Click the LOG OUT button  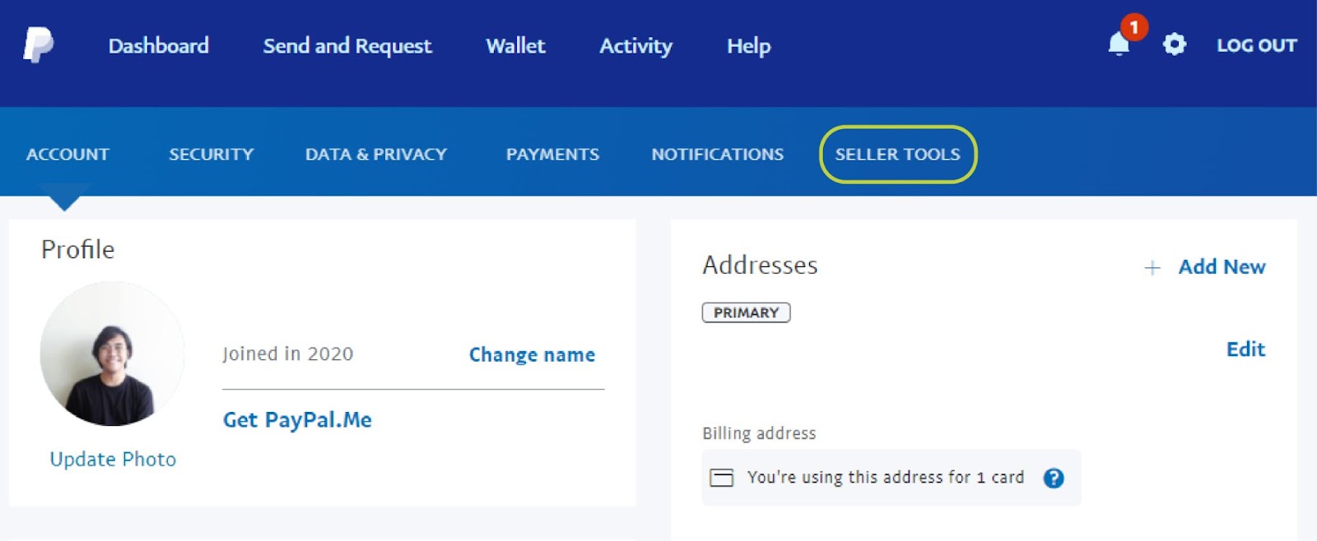(x=1257, y=45)
